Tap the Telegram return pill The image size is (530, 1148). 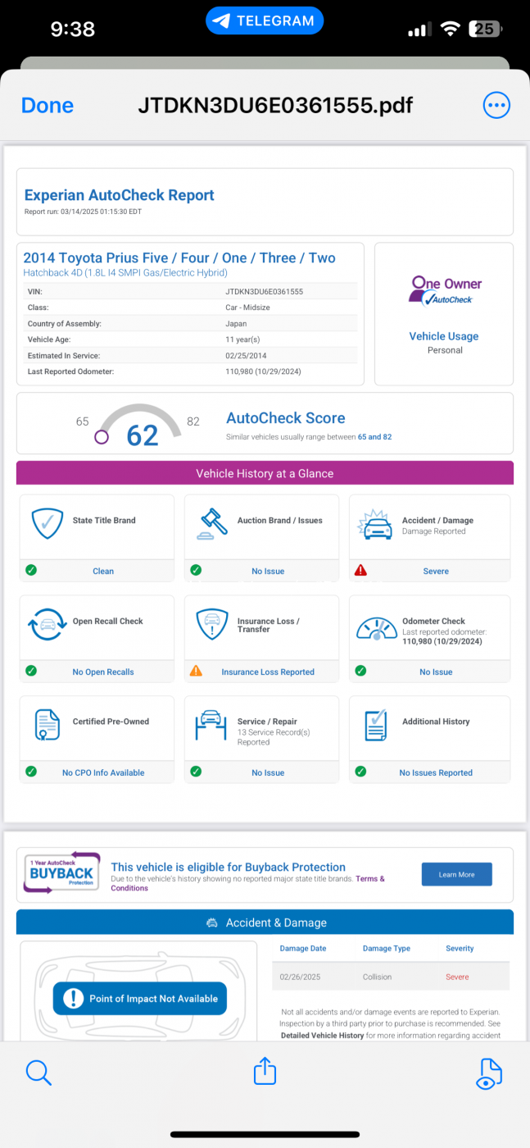coord(265,20)
